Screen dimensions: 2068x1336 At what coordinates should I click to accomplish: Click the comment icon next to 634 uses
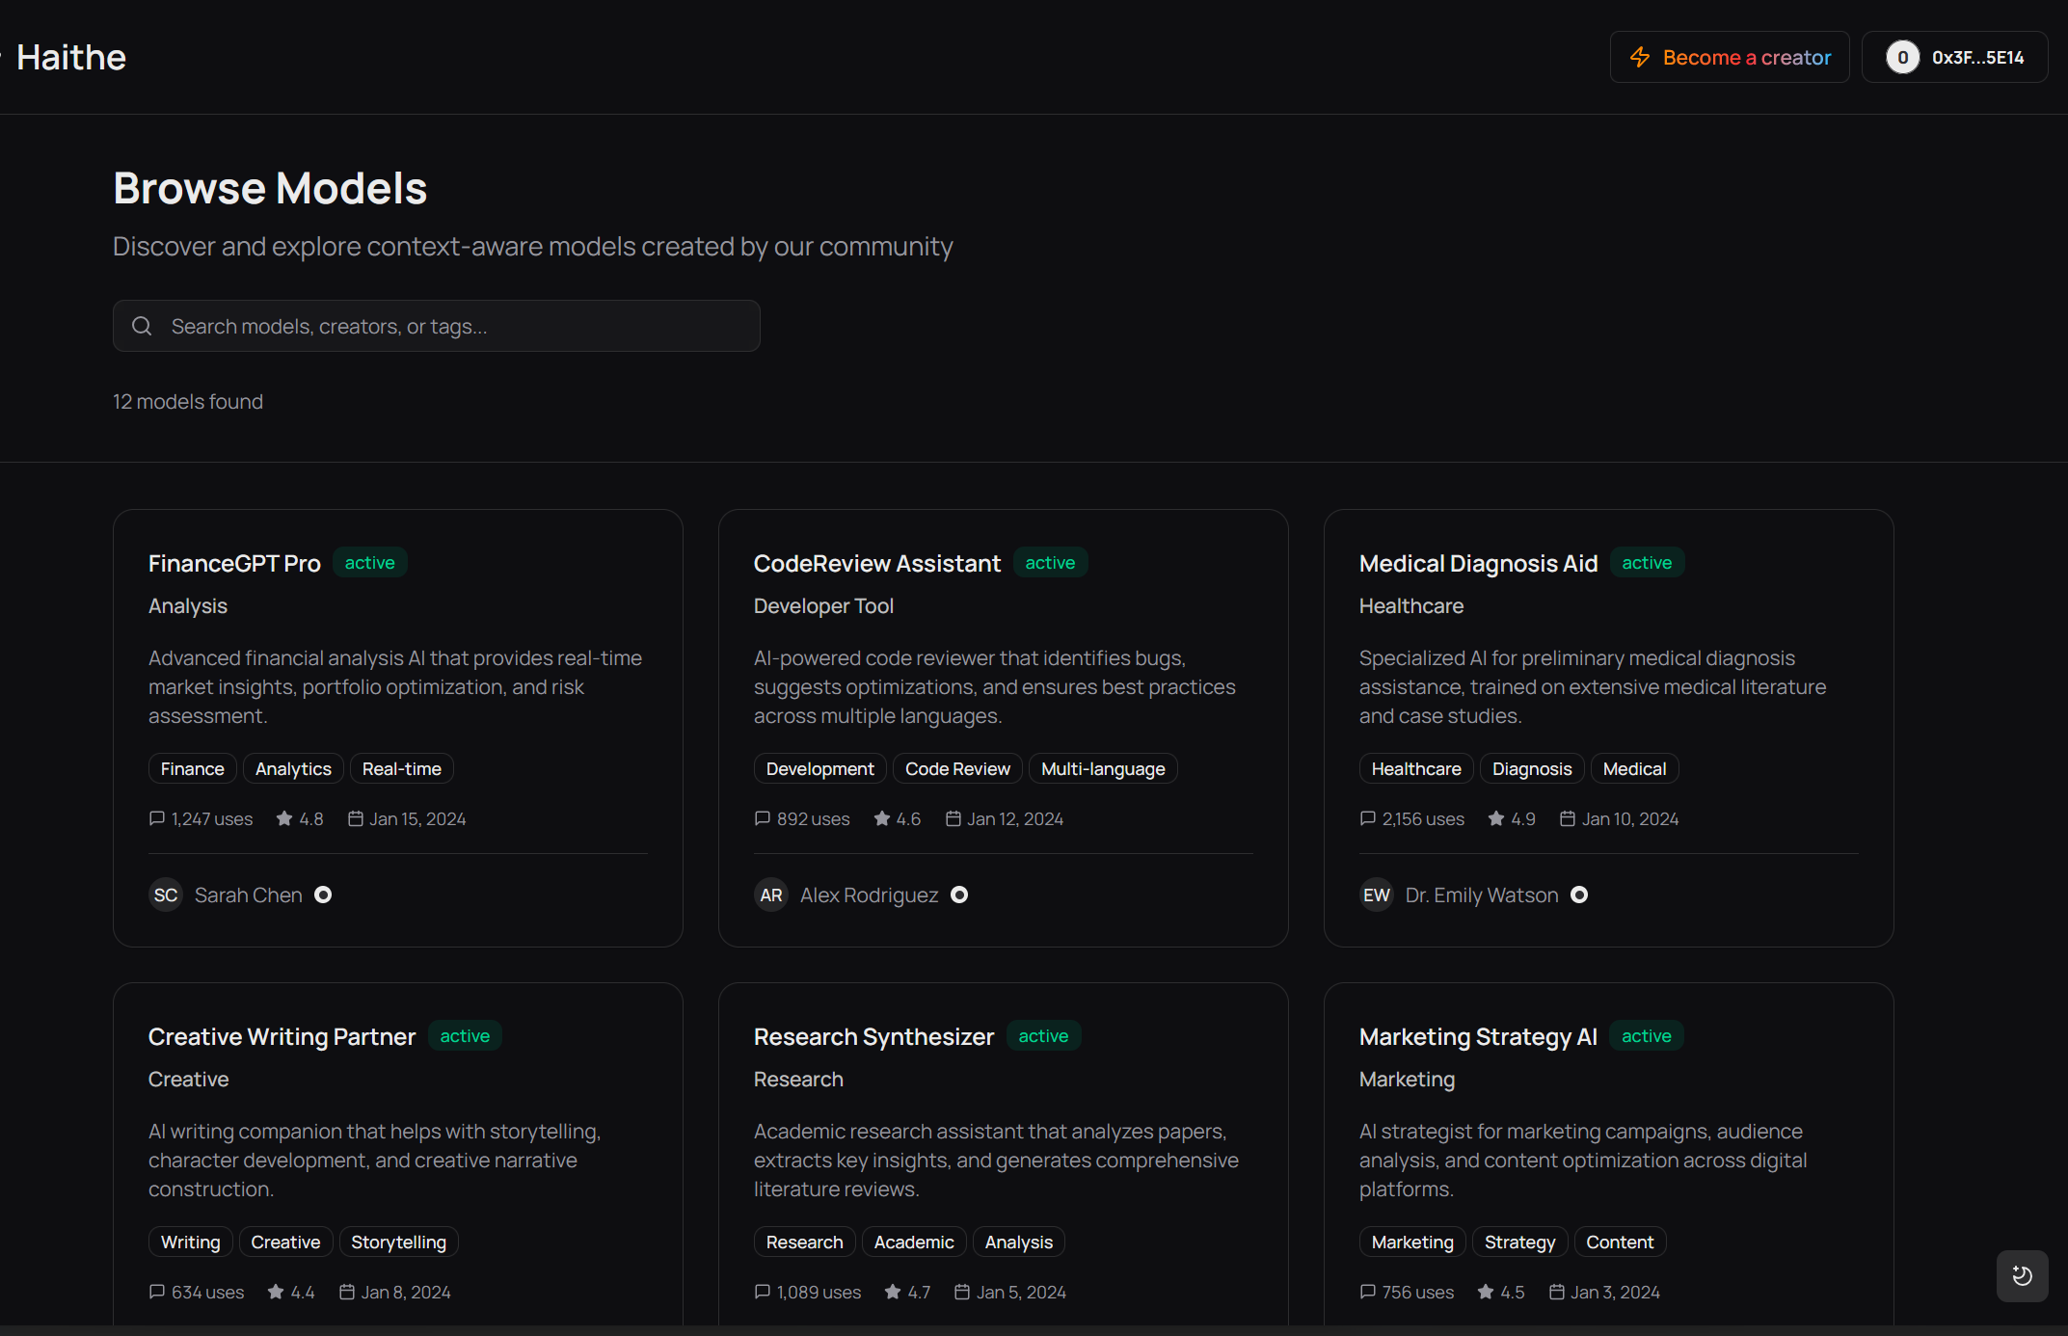point(157,1292)
